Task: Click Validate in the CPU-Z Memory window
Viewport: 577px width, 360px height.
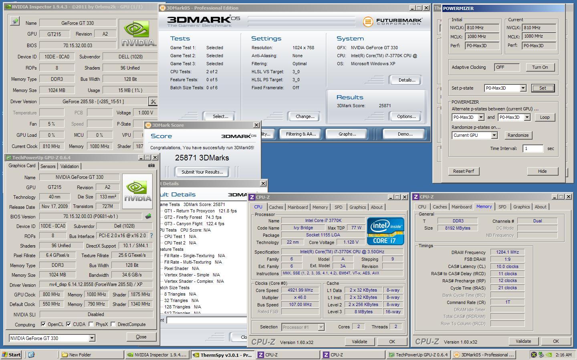Action: tap(523, 341)
